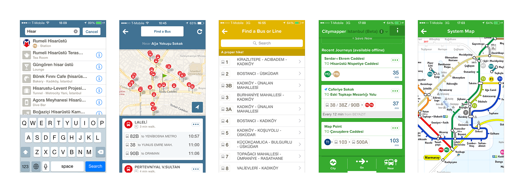This screenshot has height=193, width=524.
Task: Tap the Find a Bus title button
Action: point(162,31)
